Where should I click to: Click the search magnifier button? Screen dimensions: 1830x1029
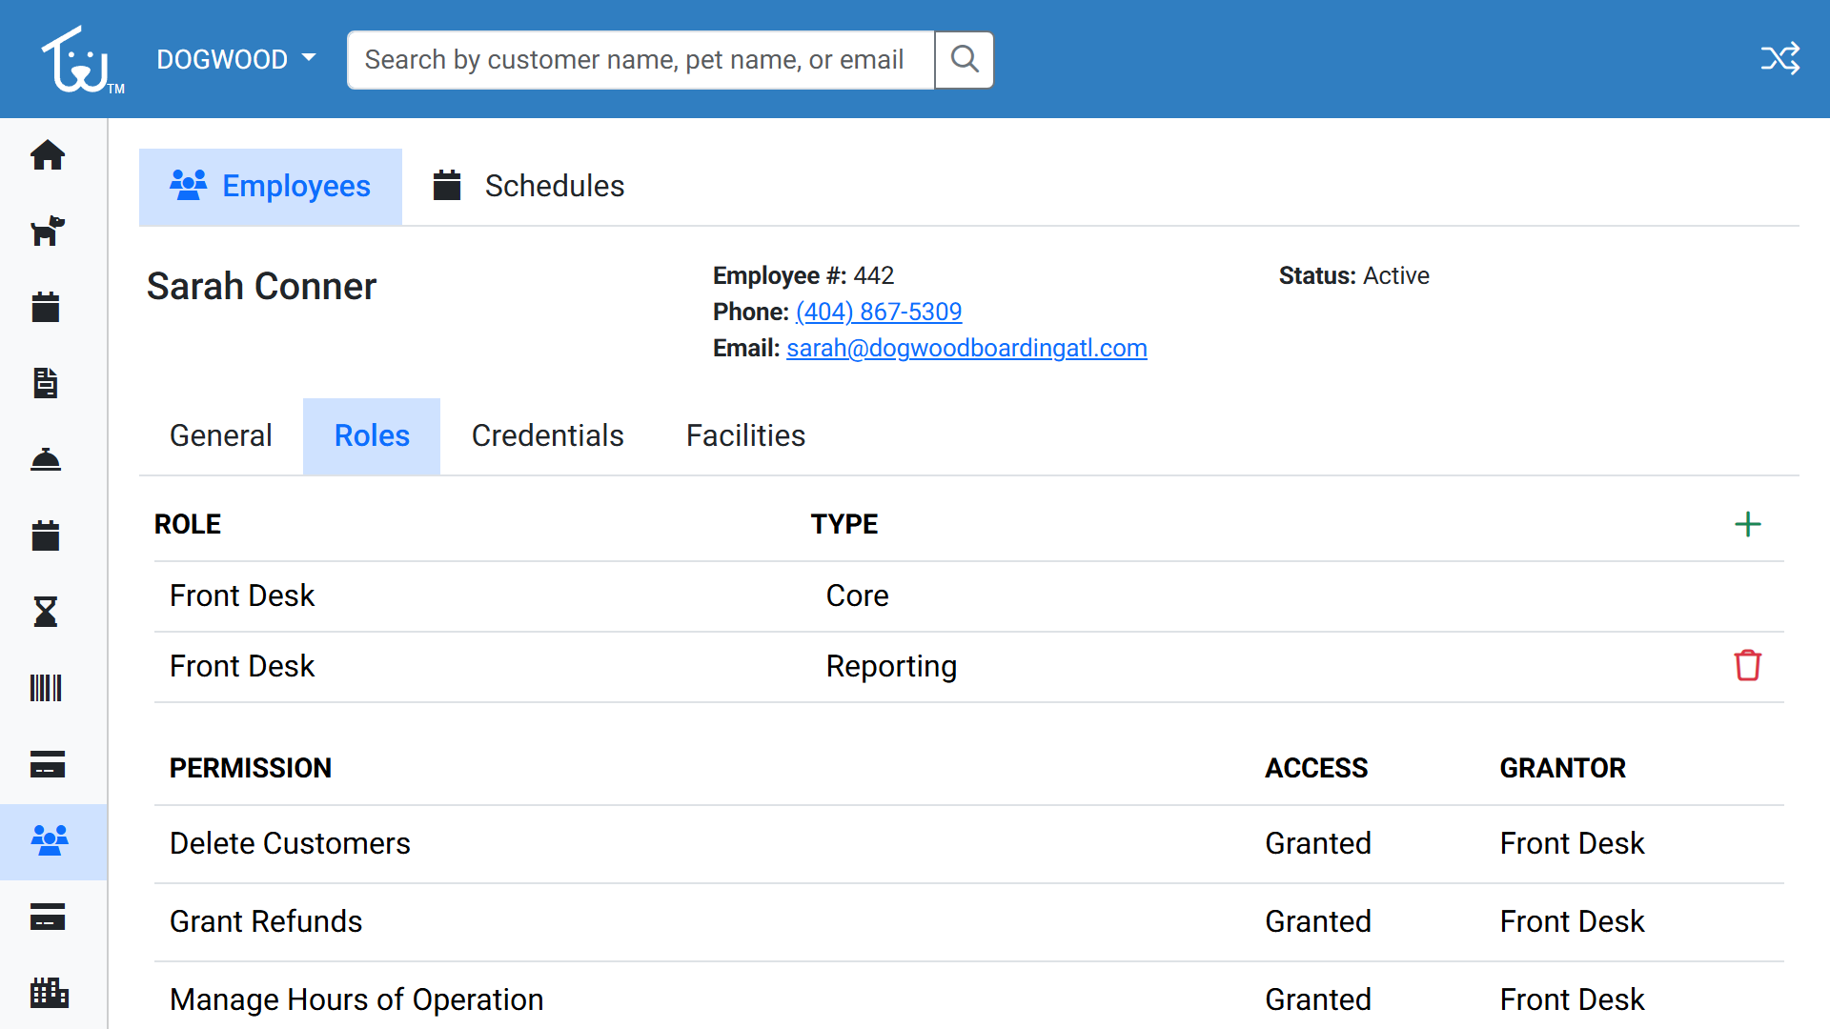tap(965, 60)
